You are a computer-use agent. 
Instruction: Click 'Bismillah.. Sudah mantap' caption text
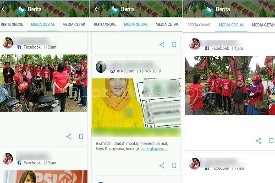click(x=132, y=146)
